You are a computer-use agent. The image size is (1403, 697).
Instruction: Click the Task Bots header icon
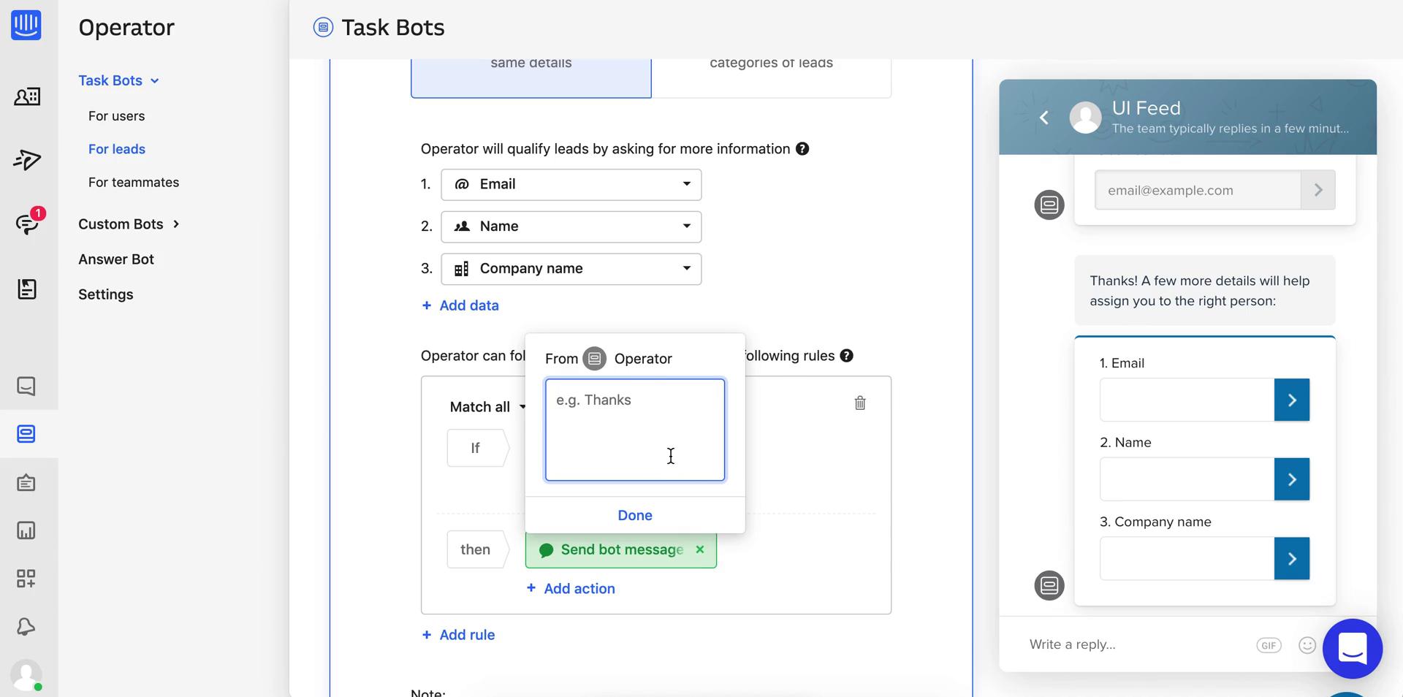point(323,28)
